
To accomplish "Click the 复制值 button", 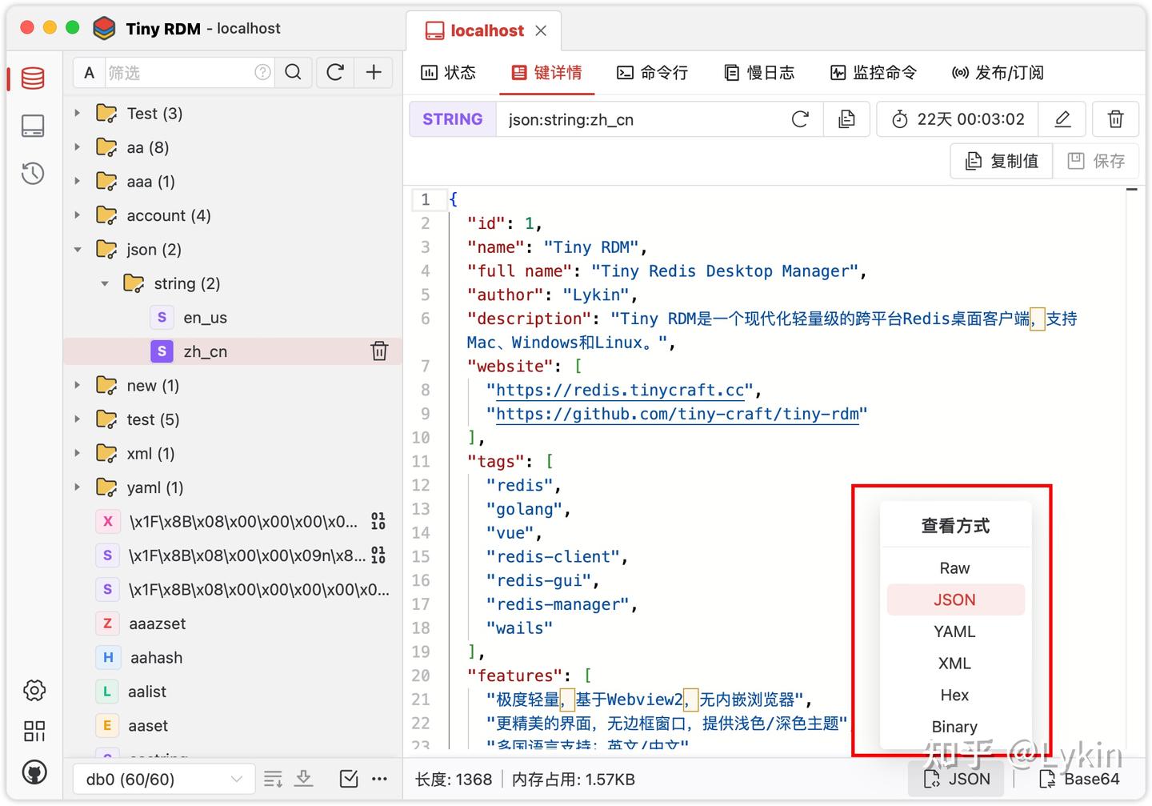I will point(1002,161).
